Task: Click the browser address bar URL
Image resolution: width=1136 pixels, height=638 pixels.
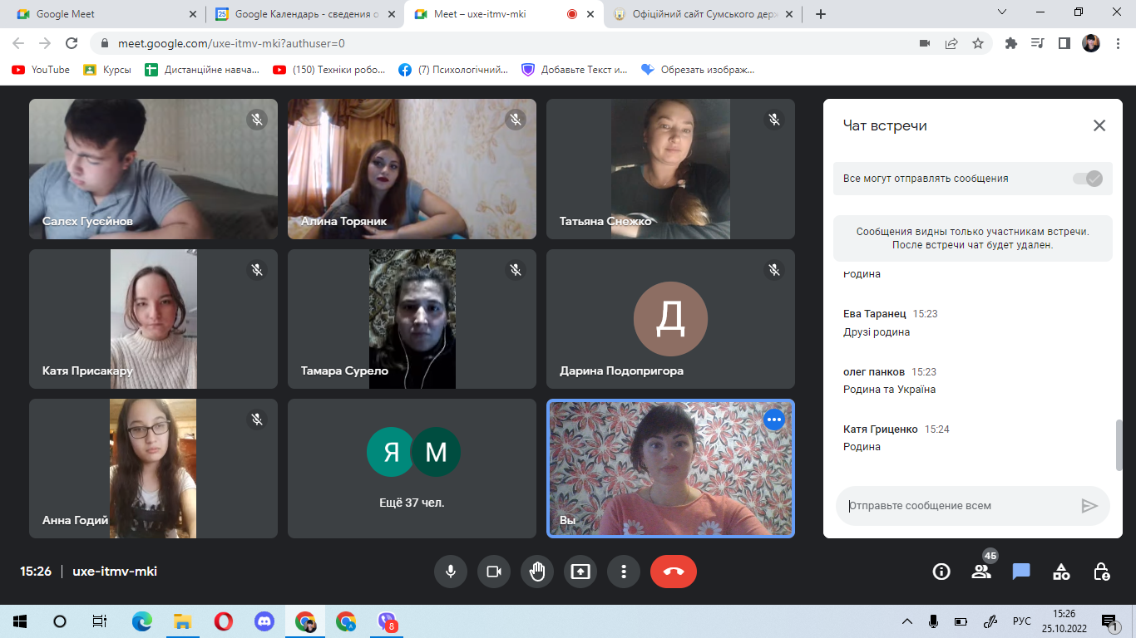Action: [231, 43]
